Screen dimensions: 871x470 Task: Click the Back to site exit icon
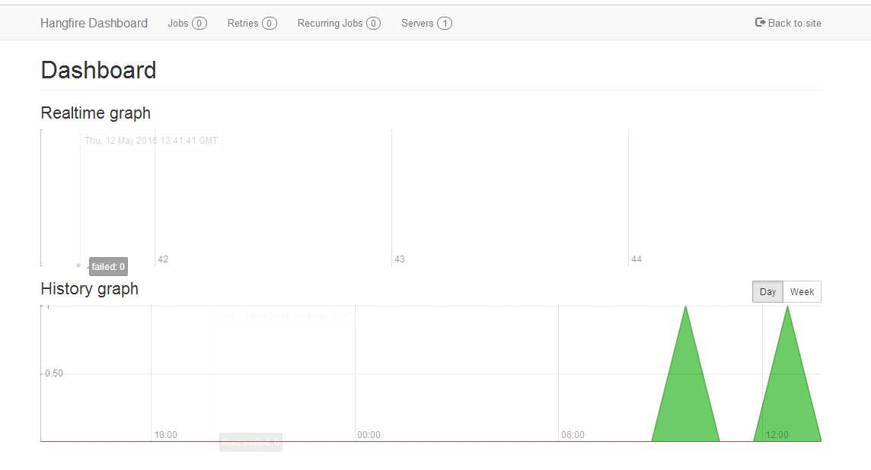760,22
